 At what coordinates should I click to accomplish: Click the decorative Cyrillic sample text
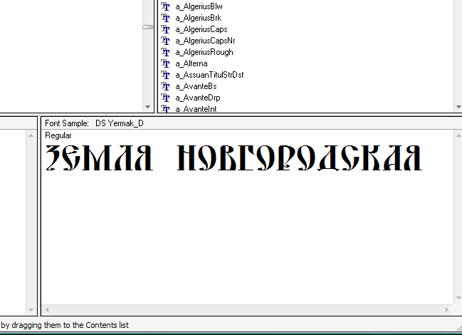pos(233,158)
